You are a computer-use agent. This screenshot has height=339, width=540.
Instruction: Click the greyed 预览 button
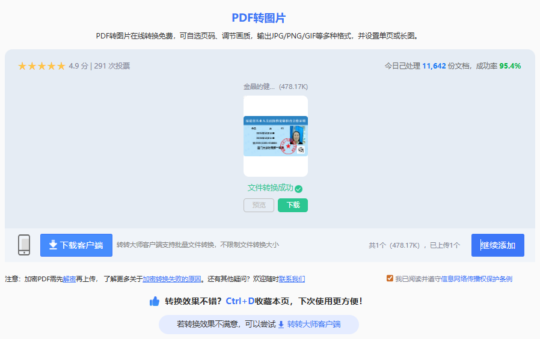259,205
